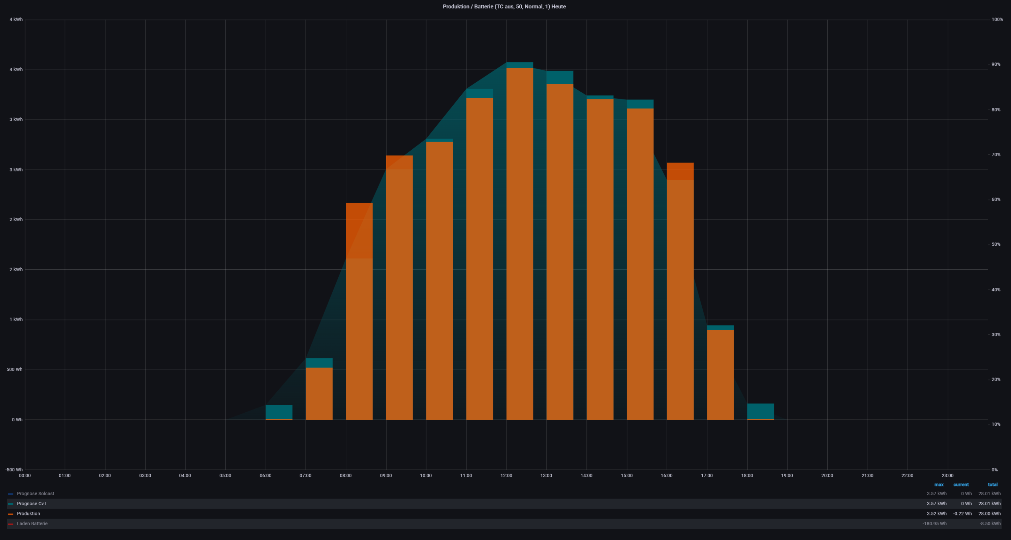The image size is (1011, 540).
Task: Toggle the Prognose CvT series visibility
Action: (31, 504)
